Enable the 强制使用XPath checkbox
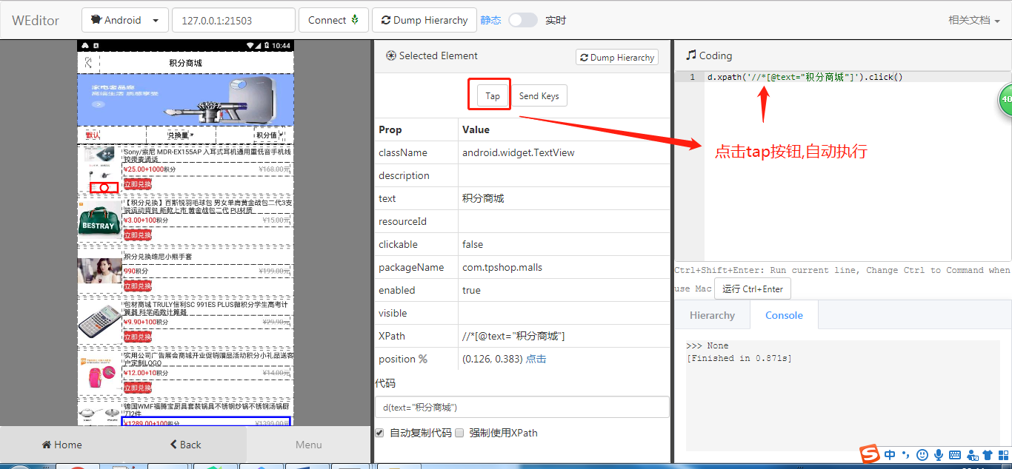1012x469 pixels. point(460,433)
